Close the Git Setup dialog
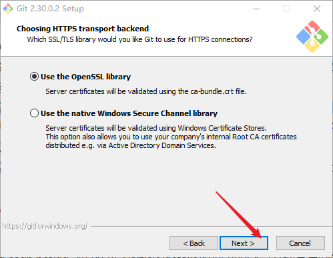 (317, 9)
